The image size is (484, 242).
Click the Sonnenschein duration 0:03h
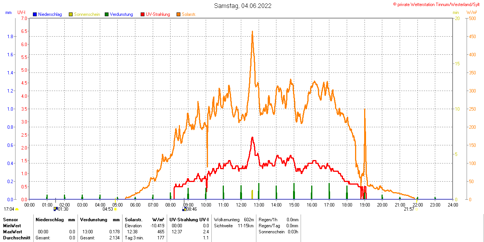click(x=293, y=232)
